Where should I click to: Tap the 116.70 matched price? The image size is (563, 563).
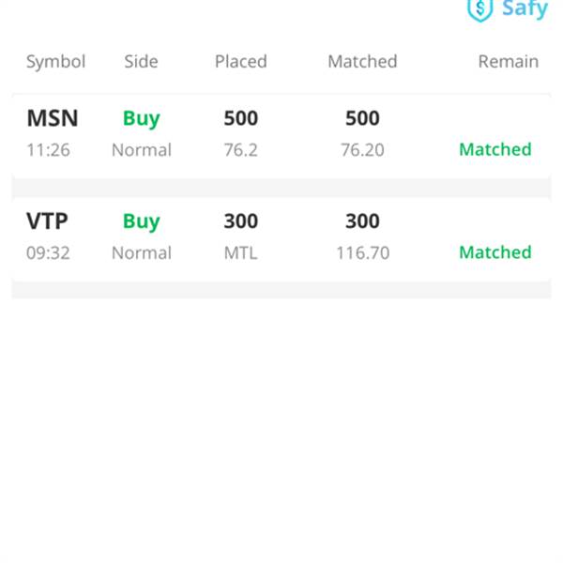pos(362,252)
